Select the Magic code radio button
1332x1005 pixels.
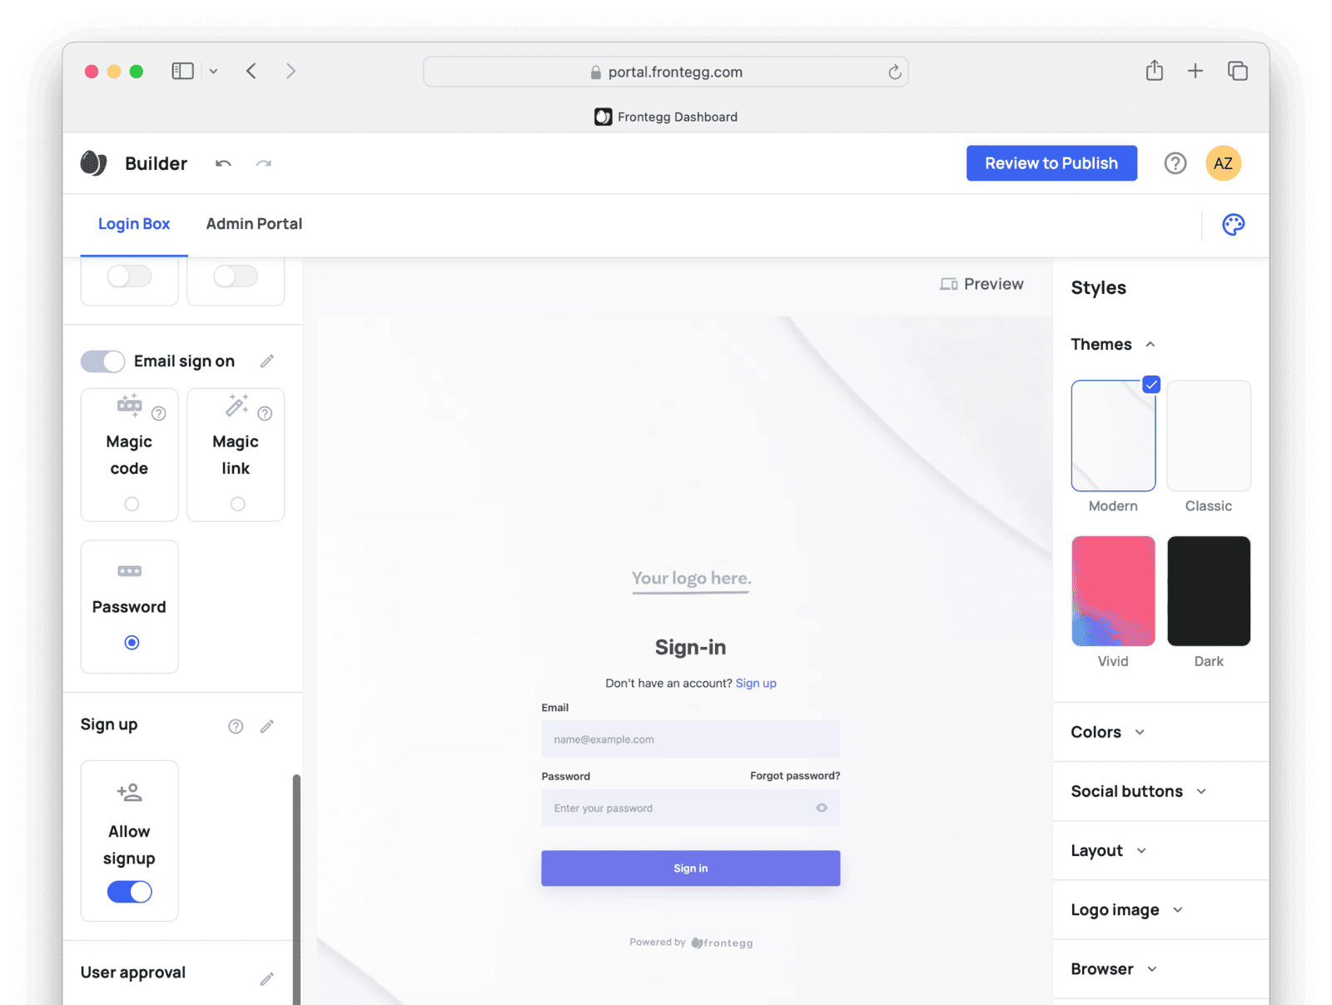point(132,504)
